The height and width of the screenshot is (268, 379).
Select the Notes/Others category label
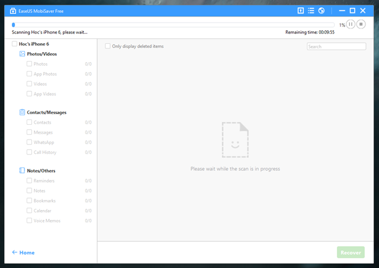pyautogui.click(x=41, y=171)
